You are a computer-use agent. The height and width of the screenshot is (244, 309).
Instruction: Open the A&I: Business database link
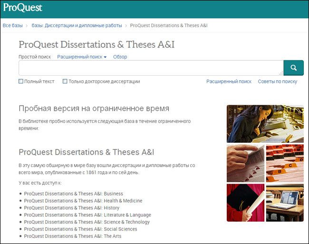(x=73, y=194)
